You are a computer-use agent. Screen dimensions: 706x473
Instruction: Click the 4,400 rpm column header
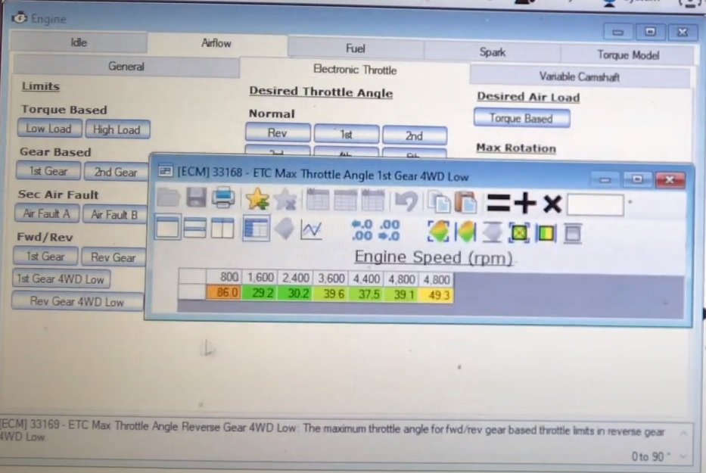pos(365,279)
